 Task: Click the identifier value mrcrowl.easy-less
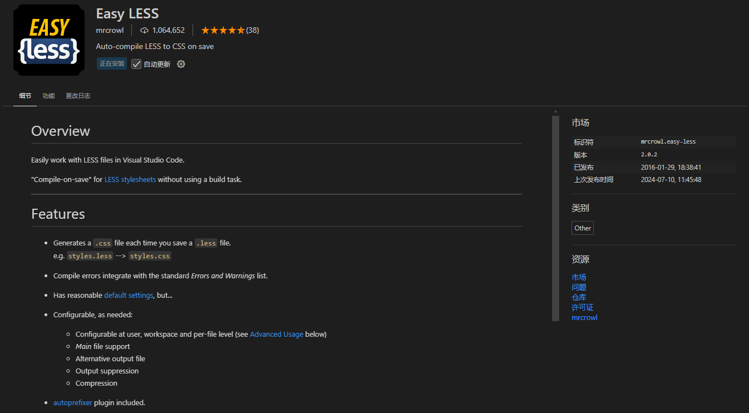point(668,142)
